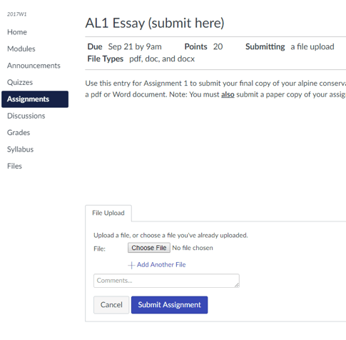Click the AL1 Essay page heading
The height and width of the screenshot is (340, 346).
coord(155,23)
